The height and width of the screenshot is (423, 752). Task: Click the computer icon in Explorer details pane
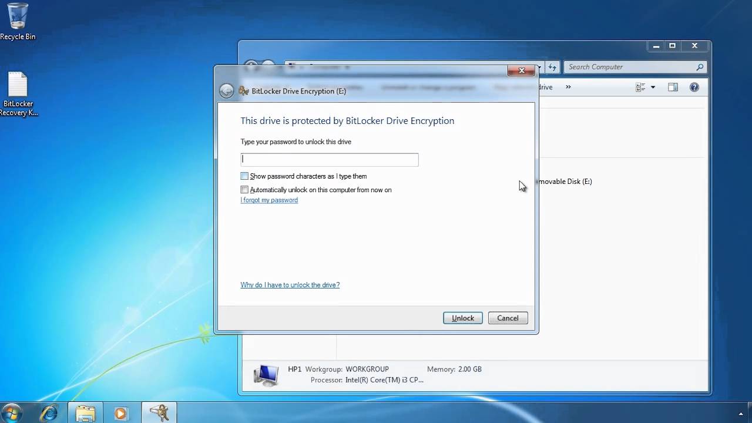pos(266,375)
